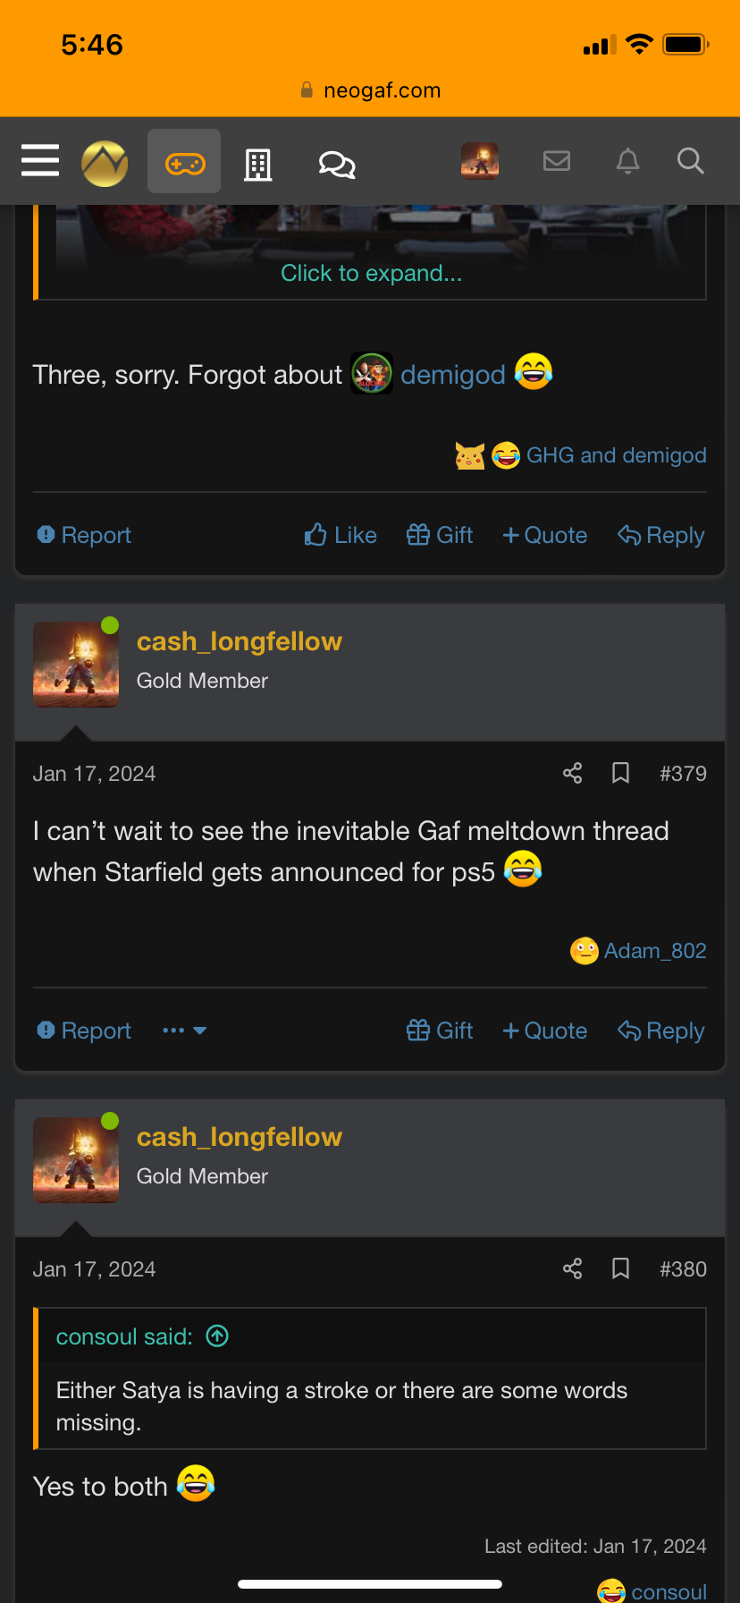The width and height of the screenshot is (740, 1603).
Task: Reply to post #380
Action: coord(660,1030)
